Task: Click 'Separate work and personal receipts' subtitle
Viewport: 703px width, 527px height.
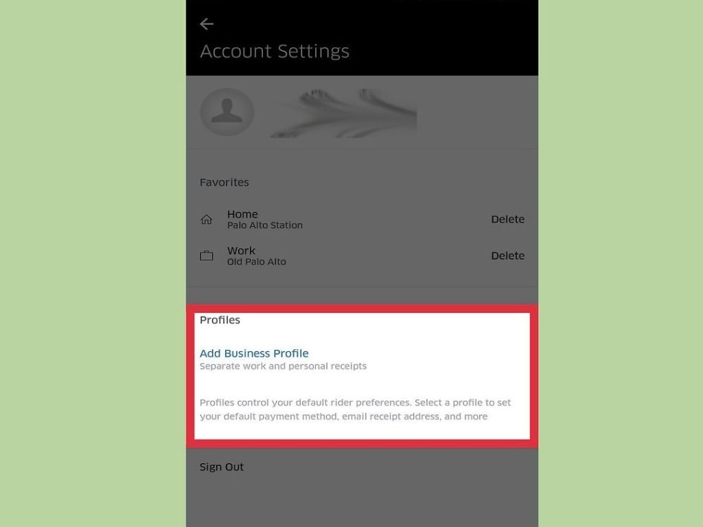Action: click(x=283, y=366)
